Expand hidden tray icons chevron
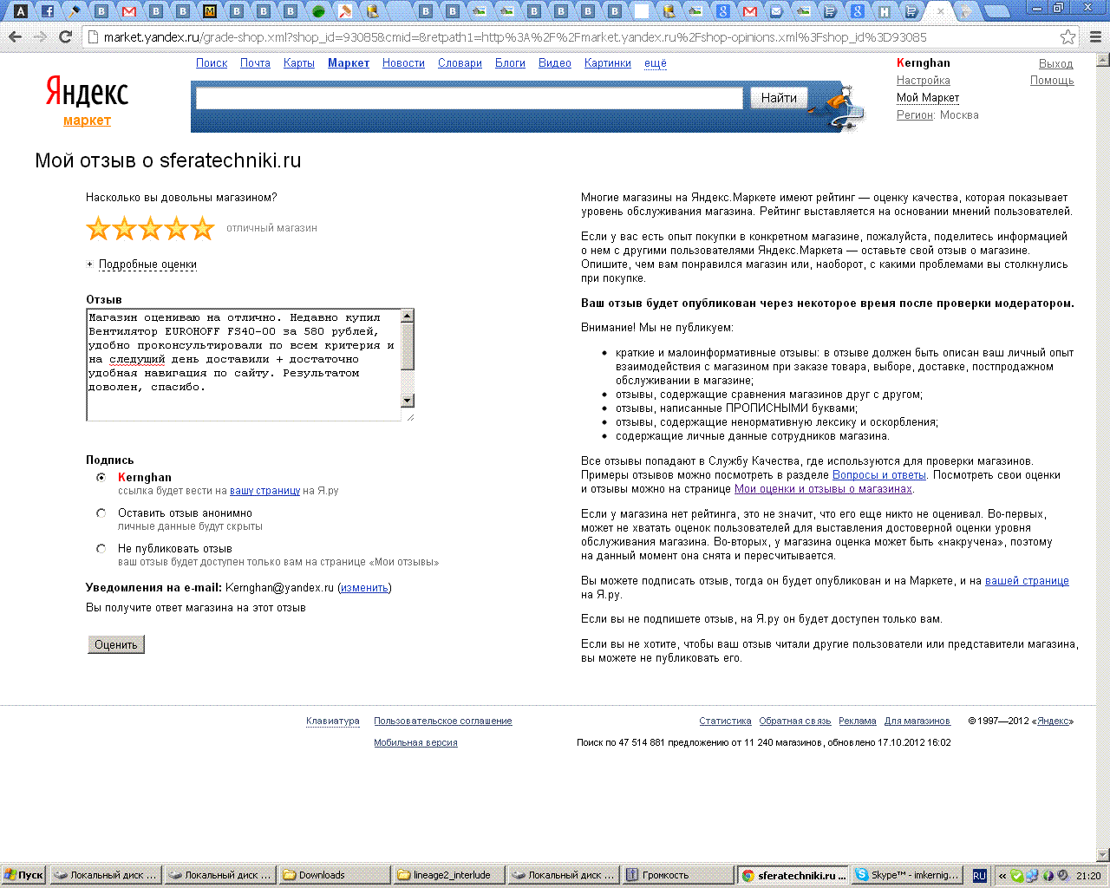1110x888 pixels. click(1002, 876)
